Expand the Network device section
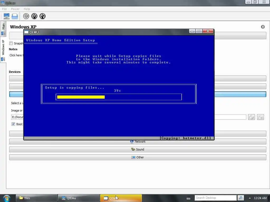 (x=138, y=142)
